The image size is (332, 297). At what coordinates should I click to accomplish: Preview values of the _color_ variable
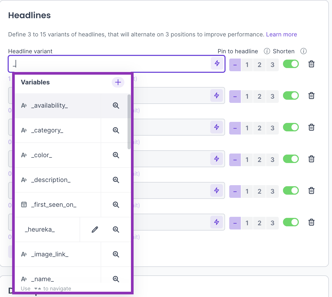(116, 155)
